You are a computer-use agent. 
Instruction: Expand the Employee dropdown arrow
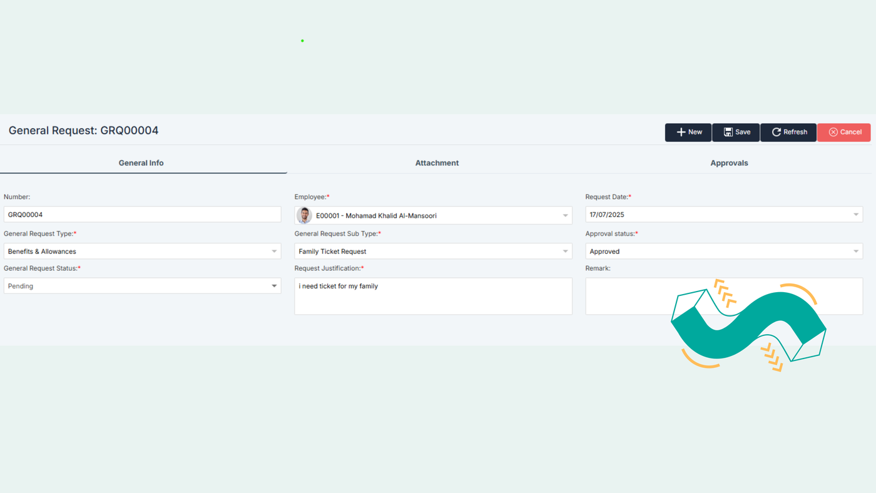point(565,216)
